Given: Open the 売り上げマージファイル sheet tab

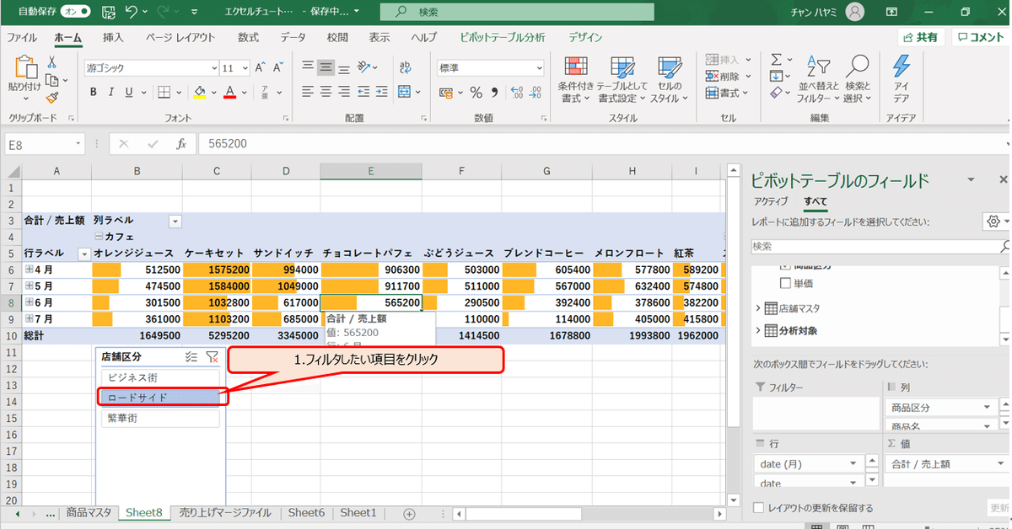Looking at the screenshot, I should tap(225, 512).
